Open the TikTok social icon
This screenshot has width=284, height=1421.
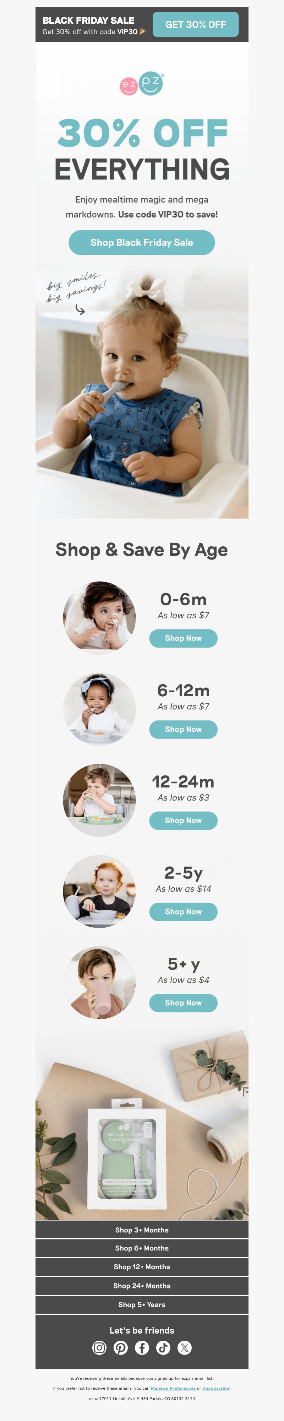[163, 1348]
